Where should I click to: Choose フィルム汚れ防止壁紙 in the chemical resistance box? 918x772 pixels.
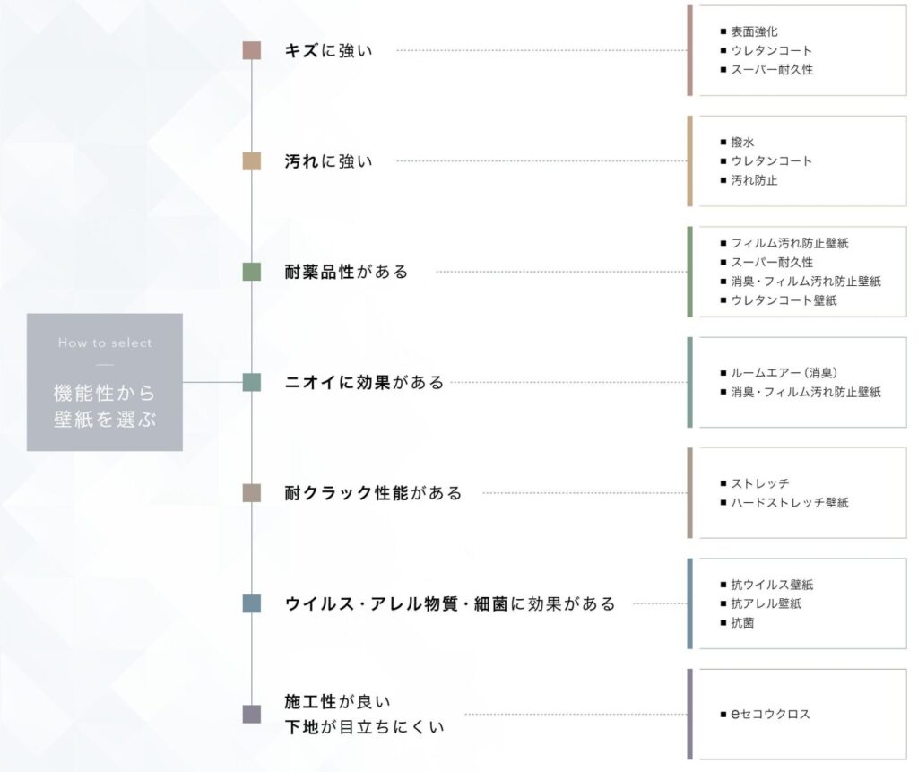click(x=789, y=243)
